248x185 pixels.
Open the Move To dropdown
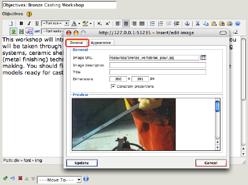pos(59,180)
